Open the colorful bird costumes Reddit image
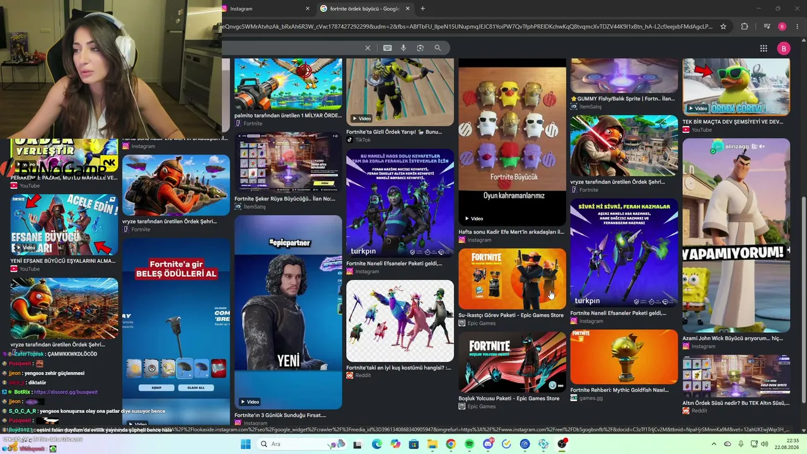This screenshot has height=454, width=807. pyautogui.click(x=400, y=321)
